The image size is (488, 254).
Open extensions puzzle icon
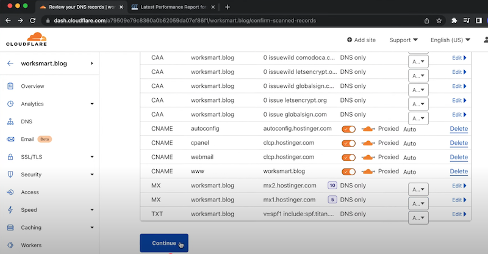tap(454, 21)
